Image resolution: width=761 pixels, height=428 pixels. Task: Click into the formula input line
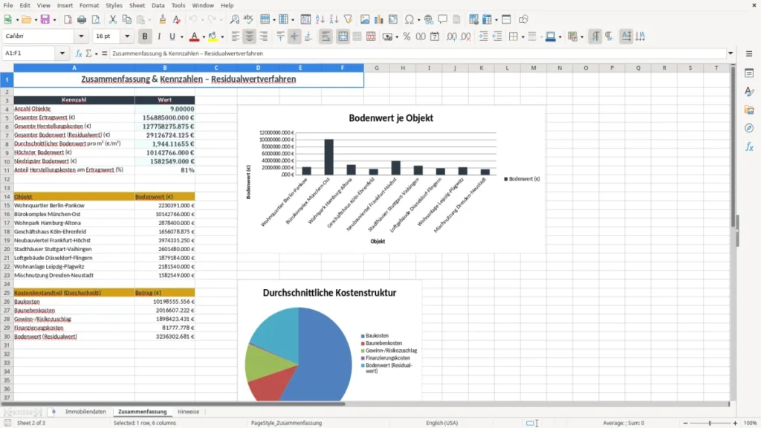tap(418, 53)
